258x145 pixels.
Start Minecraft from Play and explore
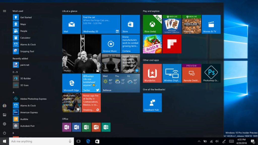click(x=191, y=24)
